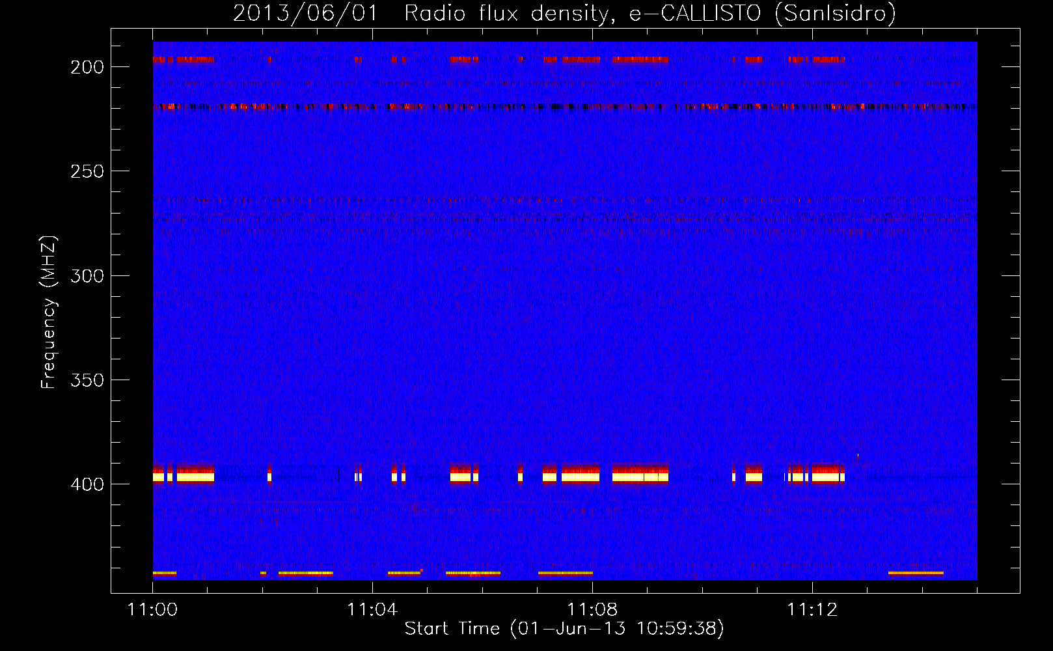The height and width of the screenshot is (651, 1053).
Task: Click the 250 frequency tick label
Action: pyautogui.click(x=87, y=171)
